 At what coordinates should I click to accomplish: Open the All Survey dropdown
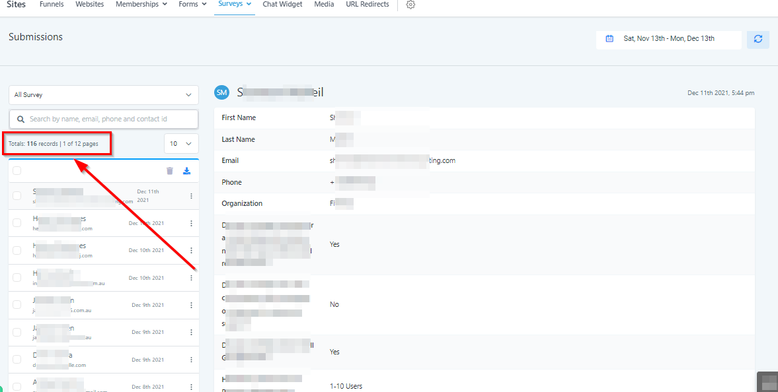click(x=104, y=94)
